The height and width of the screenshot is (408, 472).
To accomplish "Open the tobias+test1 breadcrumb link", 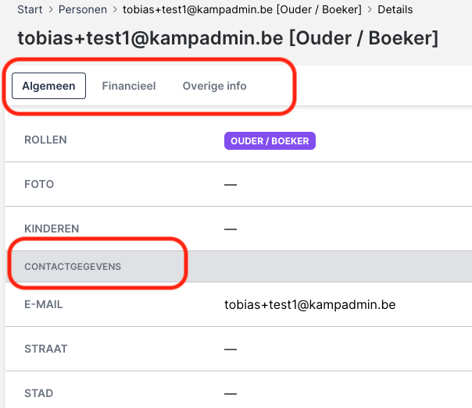I will tap(242, 10).
